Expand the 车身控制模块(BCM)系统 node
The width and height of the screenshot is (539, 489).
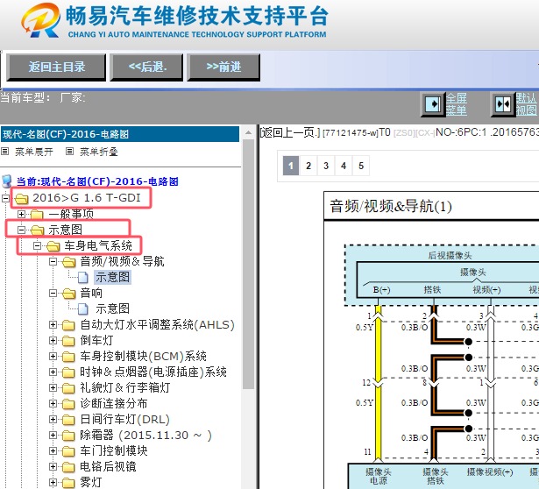click(x=53, y=356)
